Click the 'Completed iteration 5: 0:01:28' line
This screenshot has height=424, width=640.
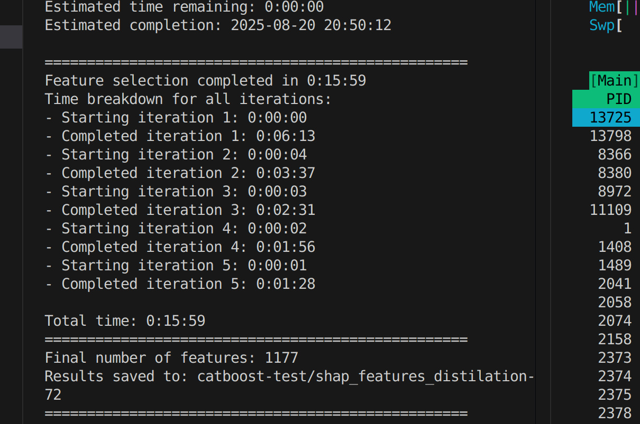(180, 284)
